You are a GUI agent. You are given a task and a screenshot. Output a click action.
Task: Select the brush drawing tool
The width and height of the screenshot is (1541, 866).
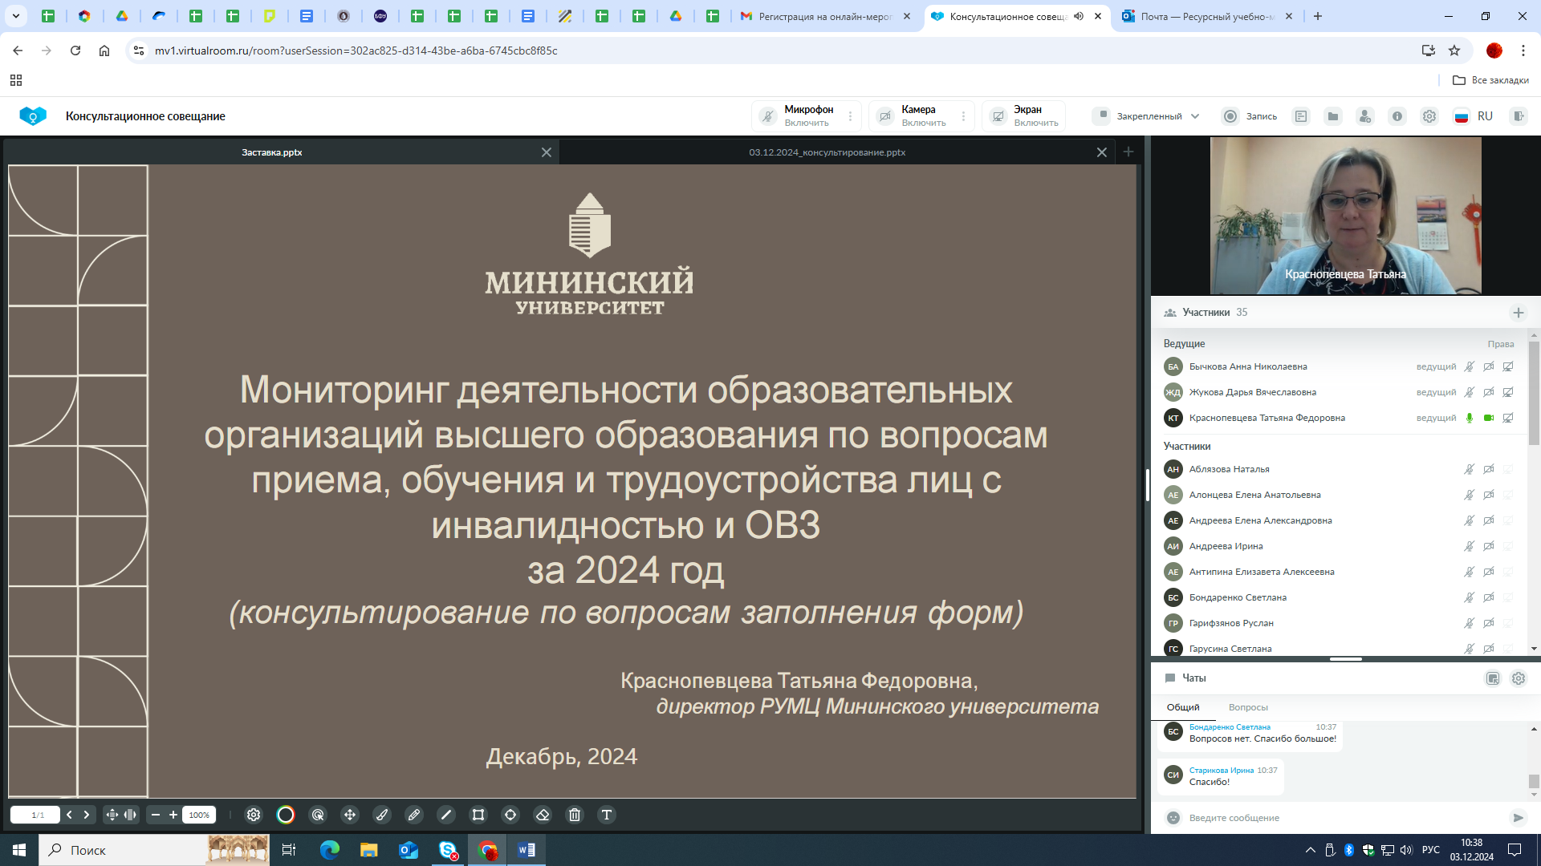382,815
